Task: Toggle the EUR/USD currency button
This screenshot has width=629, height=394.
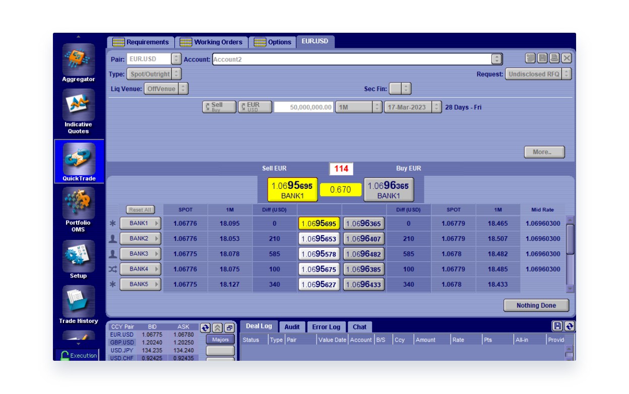Action: pyautogui.click(x=255, y=107)
